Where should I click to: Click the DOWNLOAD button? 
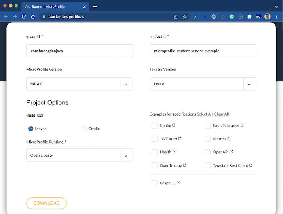coord(46,203)
